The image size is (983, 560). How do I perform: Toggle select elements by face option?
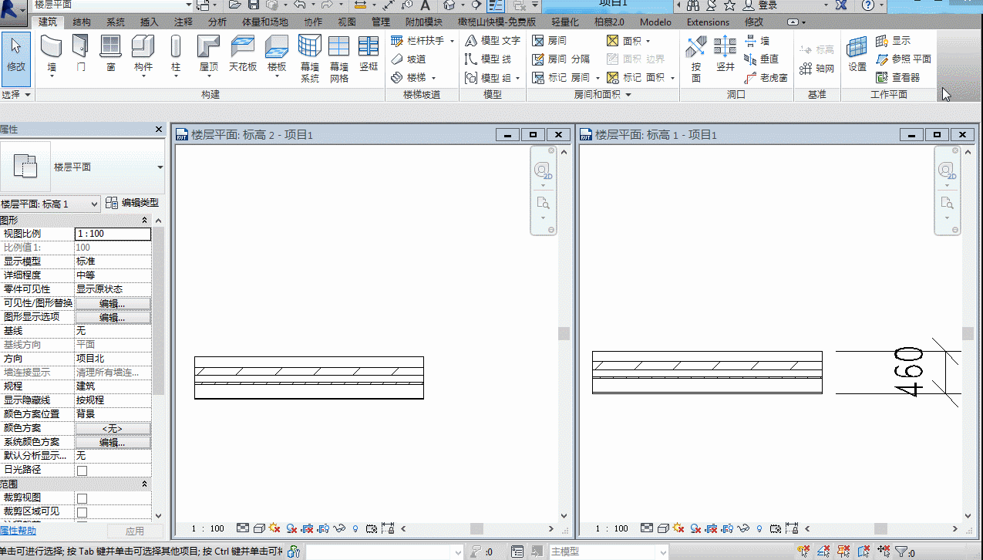(863, 551)
